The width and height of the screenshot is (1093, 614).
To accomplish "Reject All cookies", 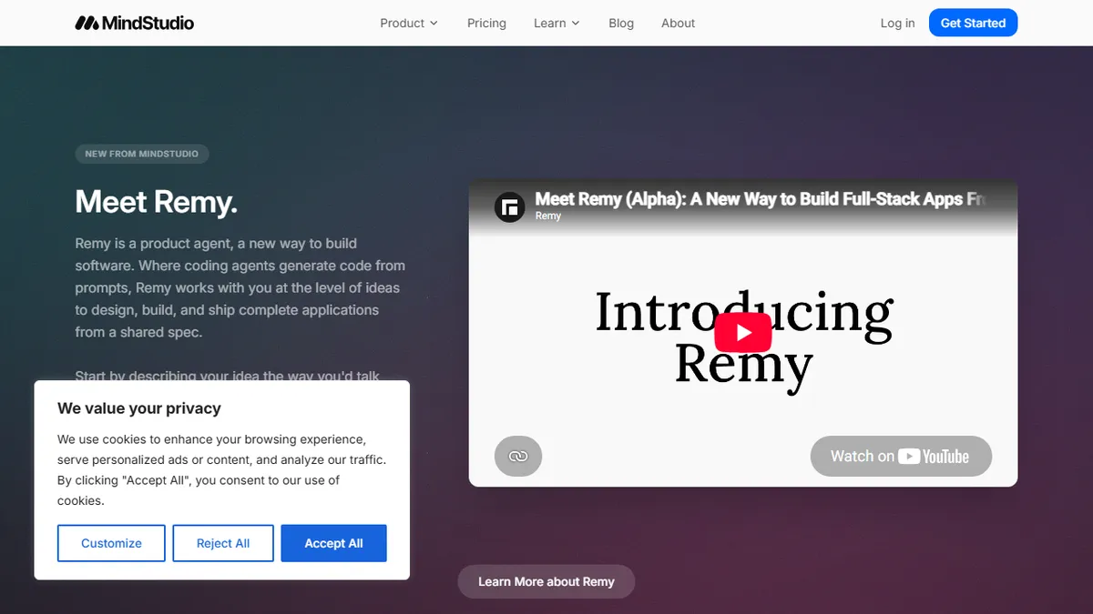I will 223,543.
